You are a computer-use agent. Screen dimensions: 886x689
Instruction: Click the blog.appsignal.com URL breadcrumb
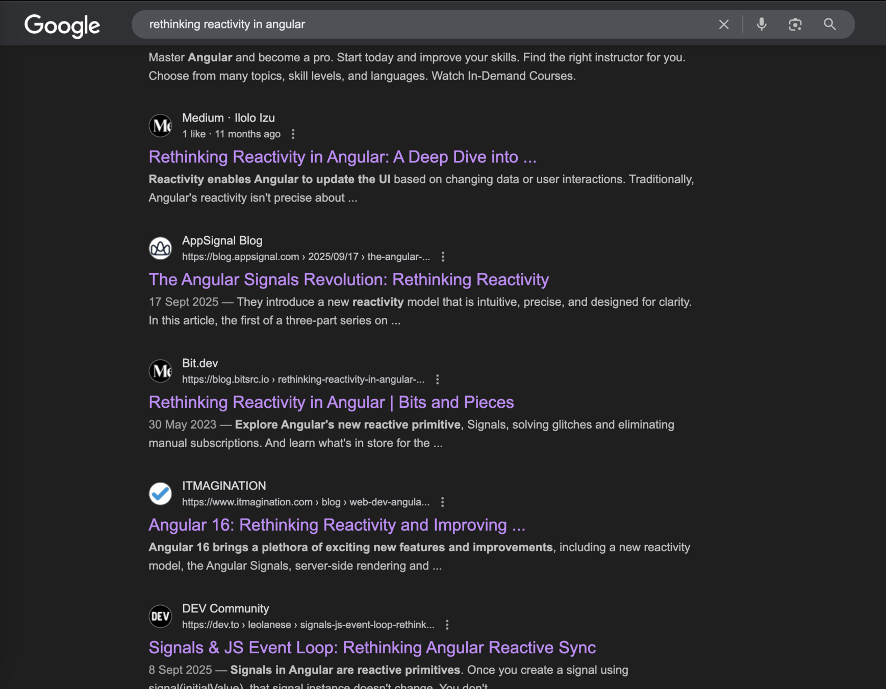(x=306, y=257)
